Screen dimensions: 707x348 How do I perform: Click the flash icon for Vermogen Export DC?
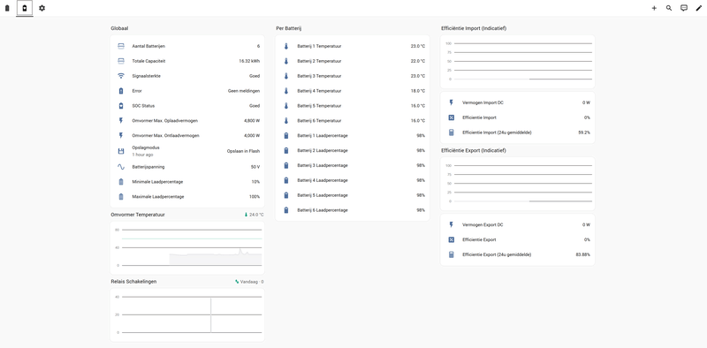click(x=451, y=224)
